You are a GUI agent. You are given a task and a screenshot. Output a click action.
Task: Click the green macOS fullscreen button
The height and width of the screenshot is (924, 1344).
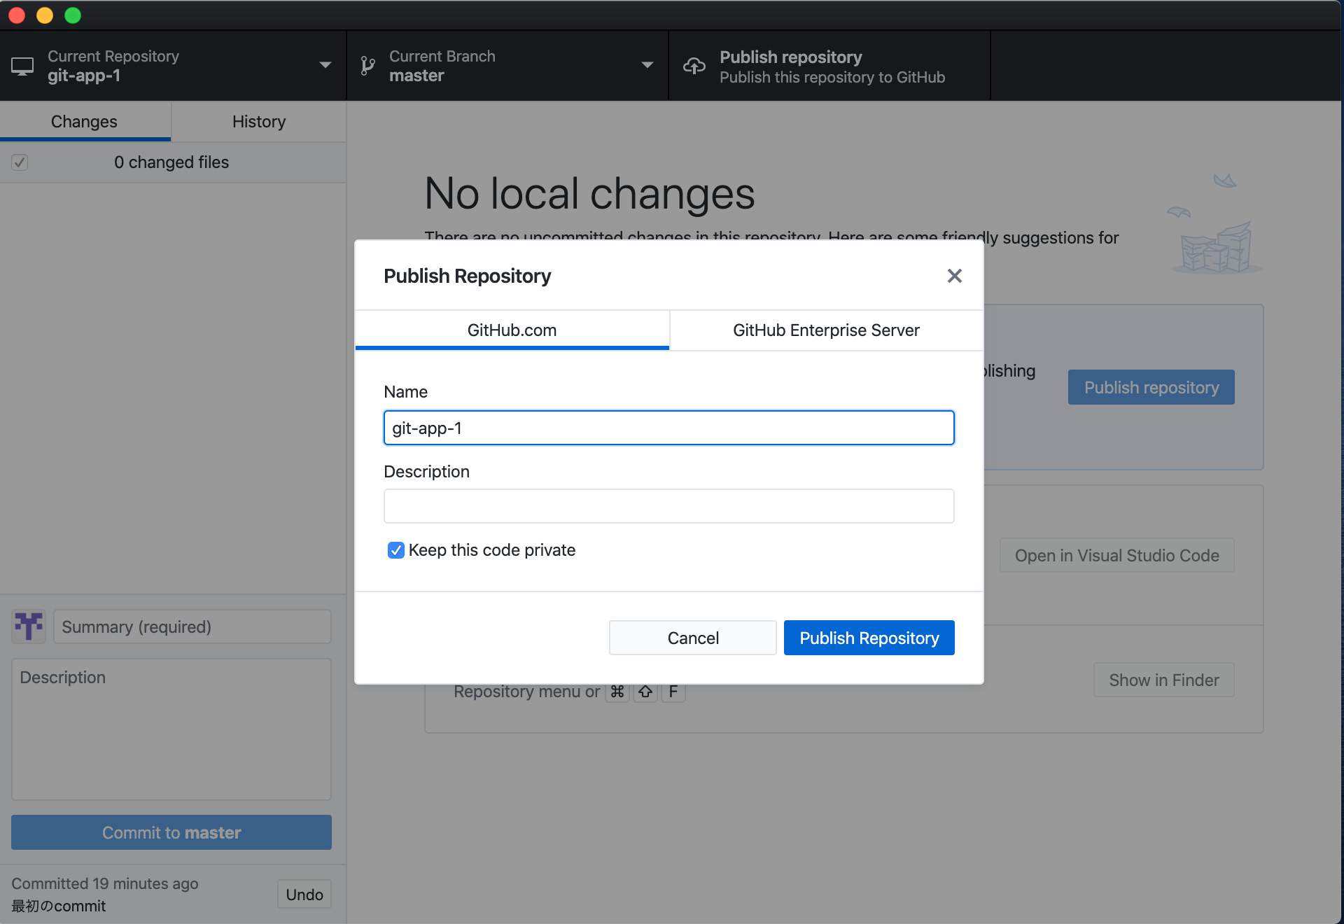(x=73, y=15)
